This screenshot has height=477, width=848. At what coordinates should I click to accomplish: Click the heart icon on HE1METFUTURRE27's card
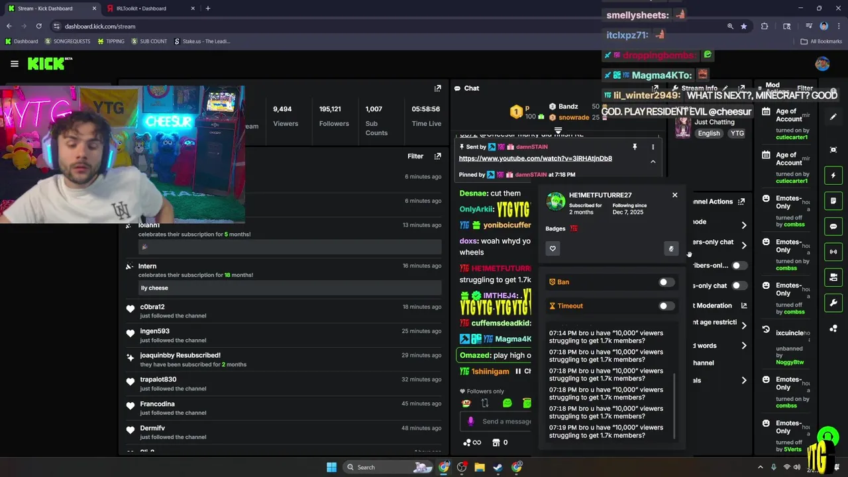point(553,248)
